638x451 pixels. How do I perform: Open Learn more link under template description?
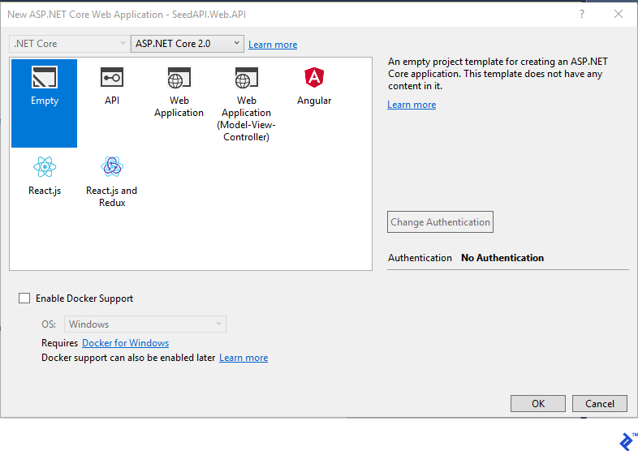[412, 105]
